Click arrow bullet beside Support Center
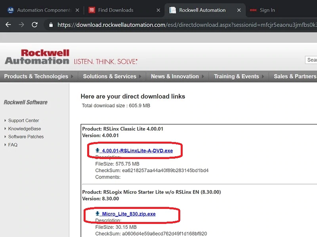 pyautogui.click(x=5, y=121)
